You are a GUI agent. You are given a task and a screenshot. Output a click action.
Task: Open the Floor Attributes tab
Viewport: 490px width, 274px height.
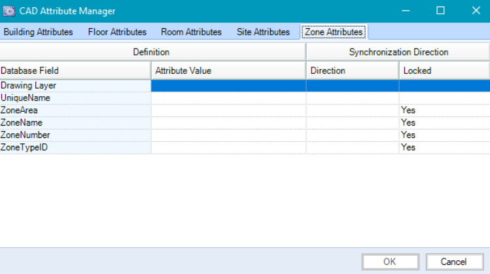point(117,32)
